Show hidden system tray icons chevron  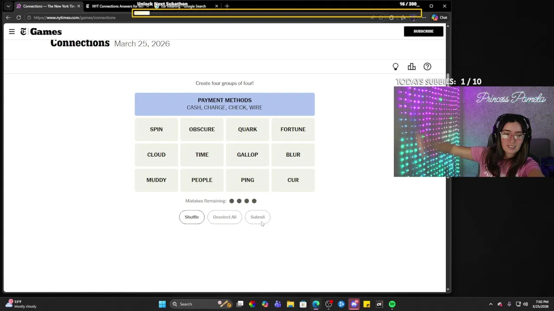(490, 304)
